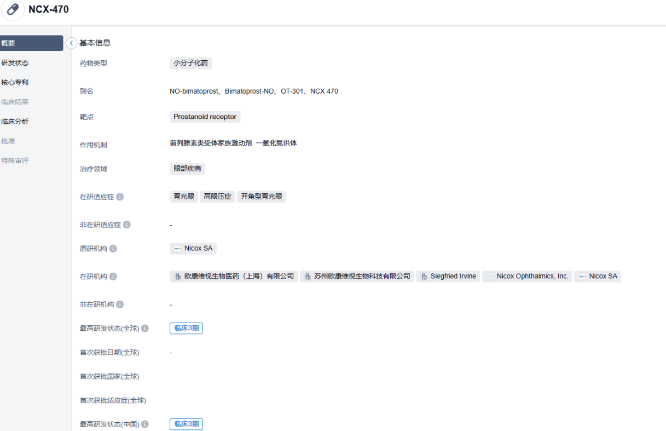
Task: Select 概要 in the side menu
Action: click(x=31, y=43)
